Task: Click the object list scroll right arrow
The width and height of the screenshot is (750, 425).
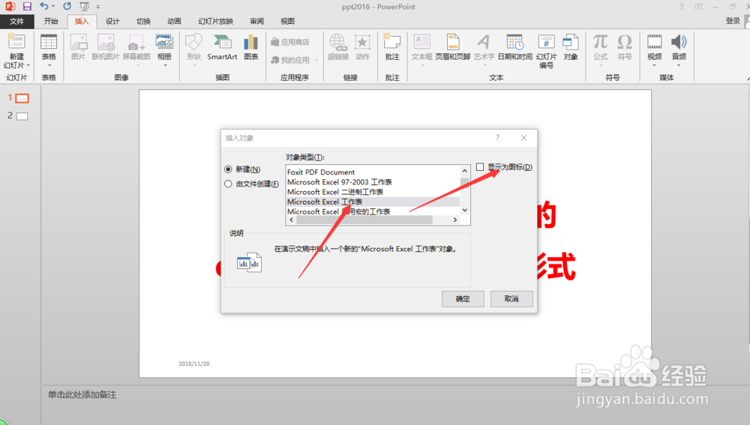Action: click(x=455, y=220)
